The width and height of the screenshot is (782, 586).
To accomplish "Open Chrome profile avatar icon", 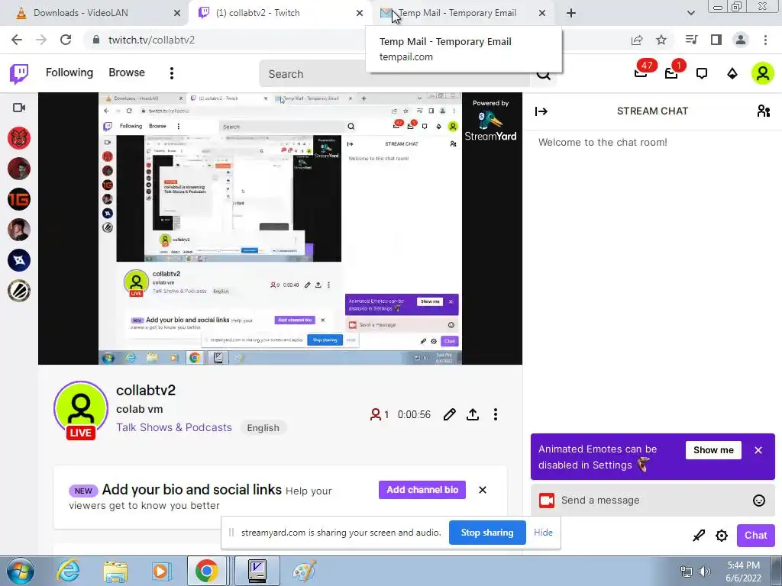I will click(741, 40).
